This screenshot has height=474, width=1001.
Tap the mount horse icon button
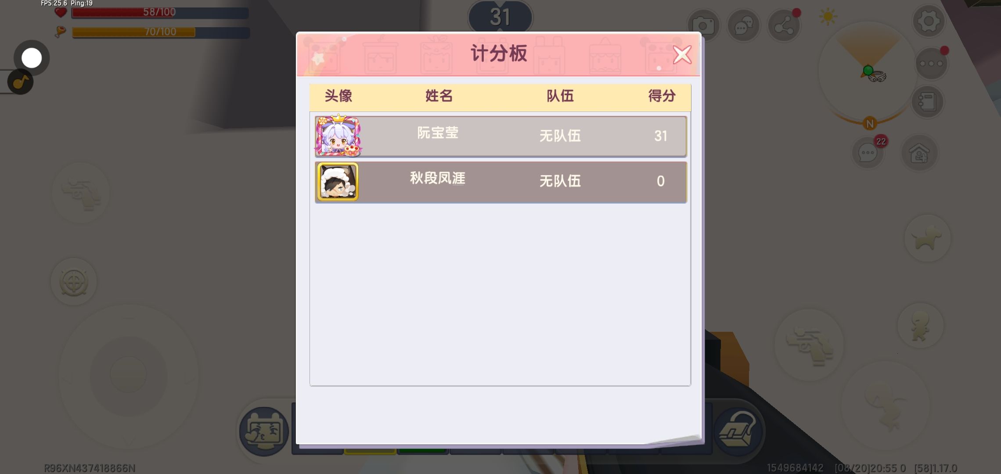point(927,238)
